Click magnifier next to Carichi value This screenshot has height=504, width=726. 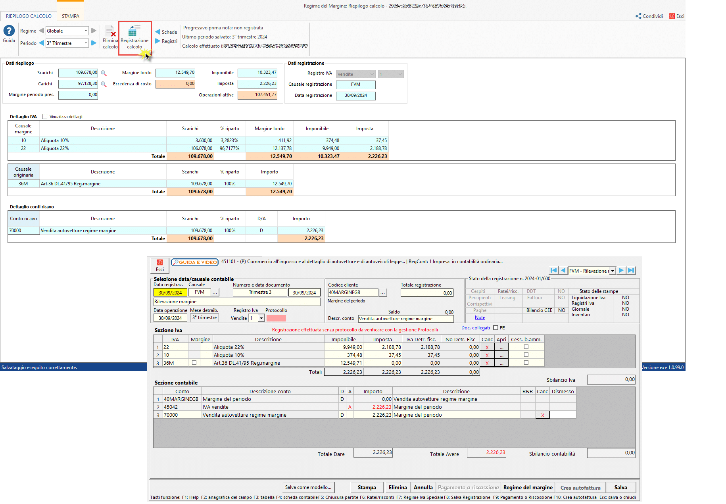pyautogui.click(x=104, y=84)
